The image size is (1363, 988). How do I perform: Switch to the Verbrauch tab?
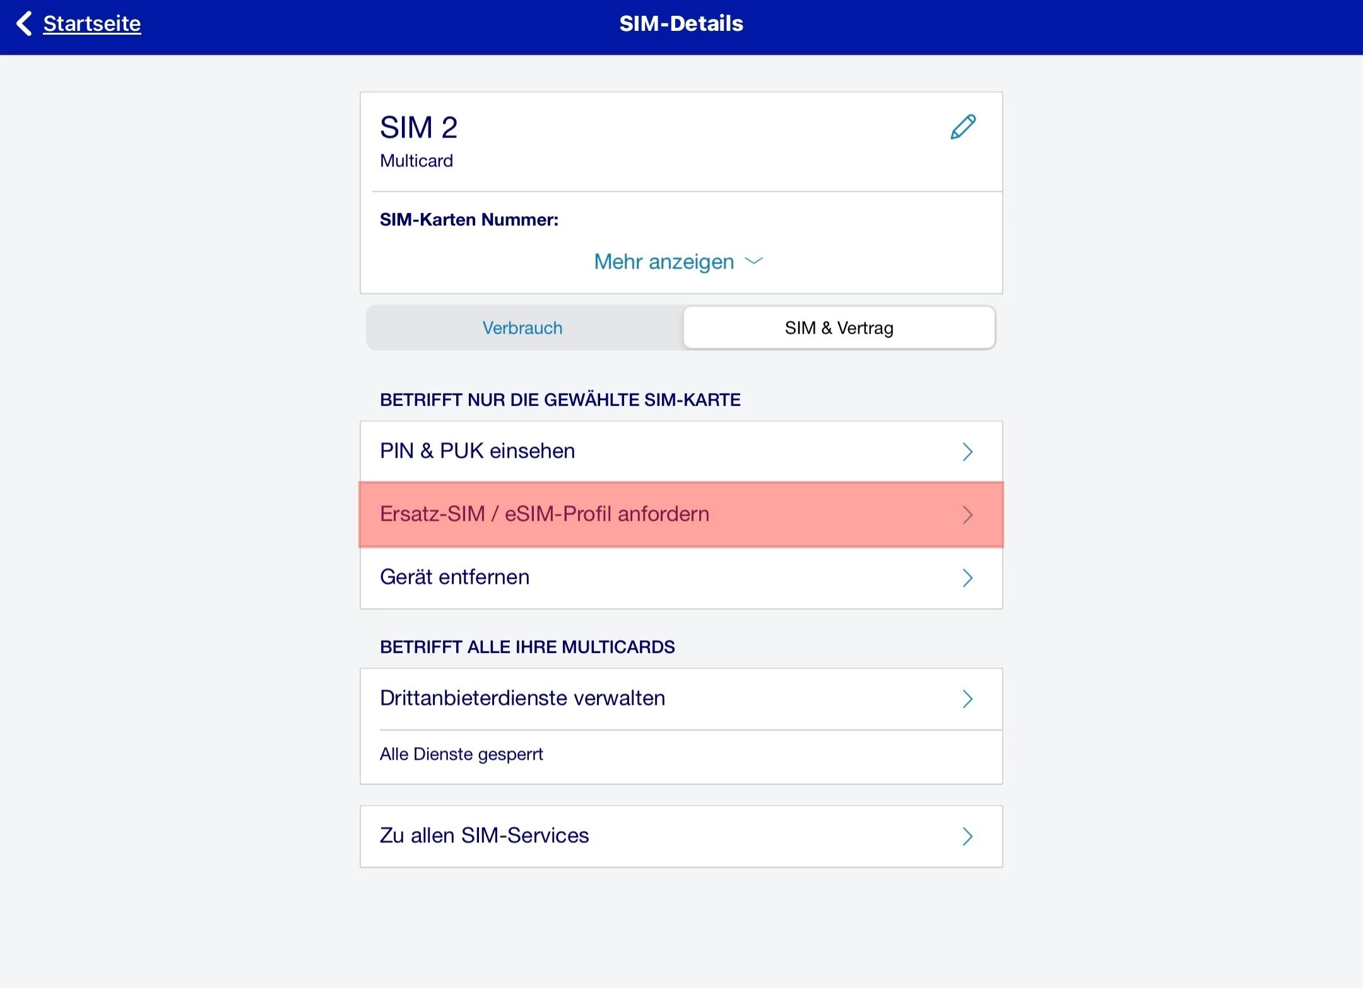coord(522,328)
